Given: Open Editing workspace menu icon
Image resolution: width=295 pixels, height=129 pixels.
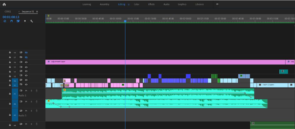Looking at the screenshot, I should pos(129,4).
